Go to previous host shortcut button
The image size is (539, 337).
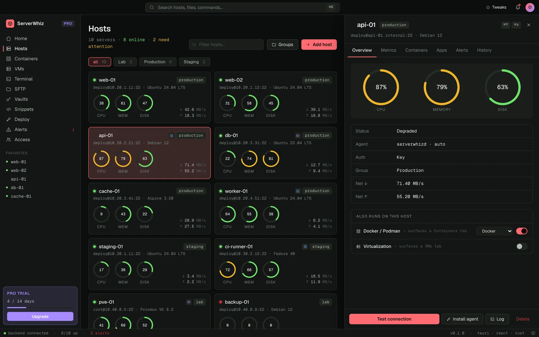[506, 25]
